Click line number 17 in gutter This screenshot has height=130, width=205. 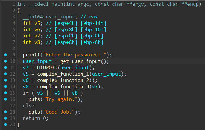[x=12, y=105]
